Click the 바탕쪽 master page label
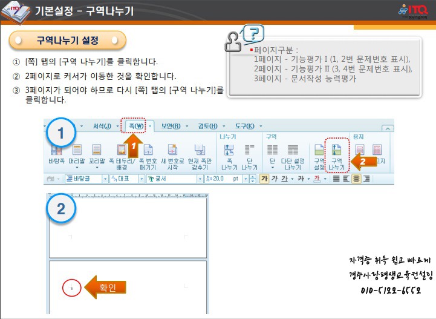Viewport: 436px width, 319px height. 56,161
